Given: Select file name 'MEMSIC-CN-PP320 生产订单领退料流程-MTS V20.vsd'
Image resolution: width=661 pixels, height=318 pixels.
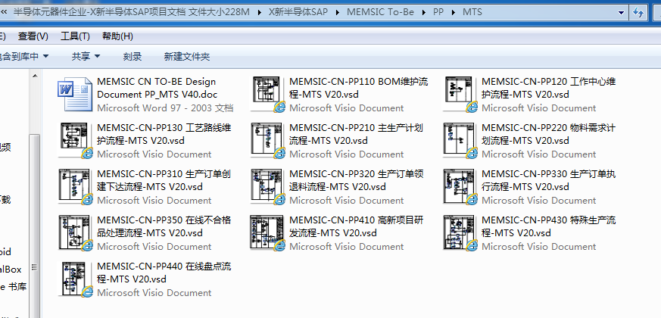Looking at the screenshot, I should [x=356, y=180].
